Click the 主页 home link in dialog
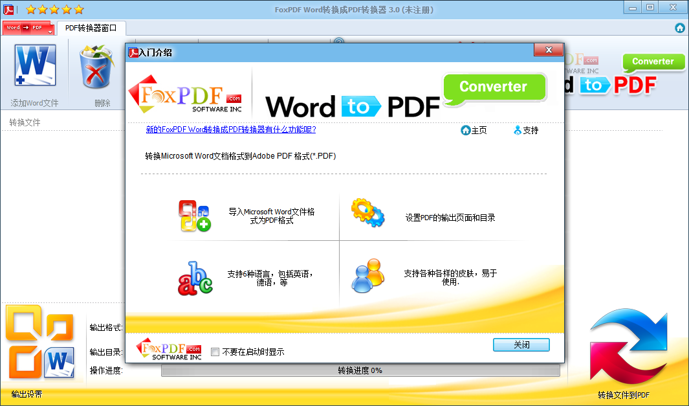Screen dimensions: 689x406 coord(474,130)
